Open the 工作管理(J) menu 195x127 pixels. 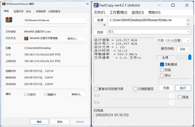coord(118,12)
